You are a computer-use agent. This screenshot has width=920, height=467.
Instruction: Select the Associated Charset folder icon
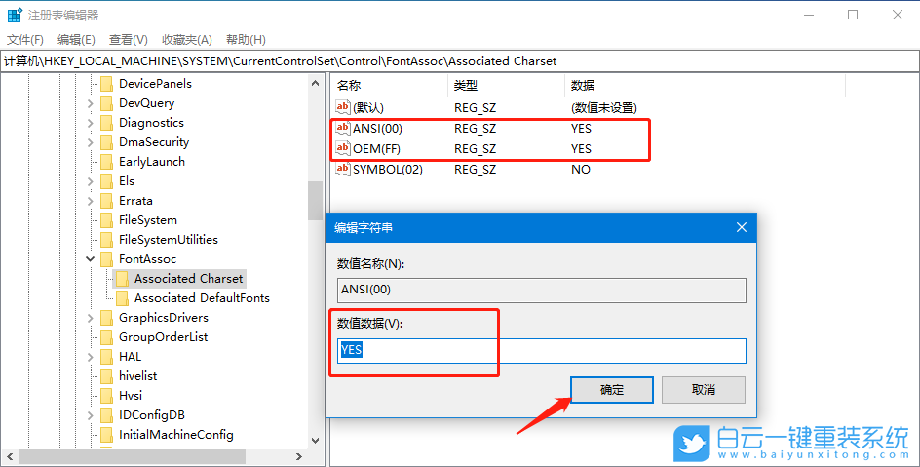click(122, 279)
